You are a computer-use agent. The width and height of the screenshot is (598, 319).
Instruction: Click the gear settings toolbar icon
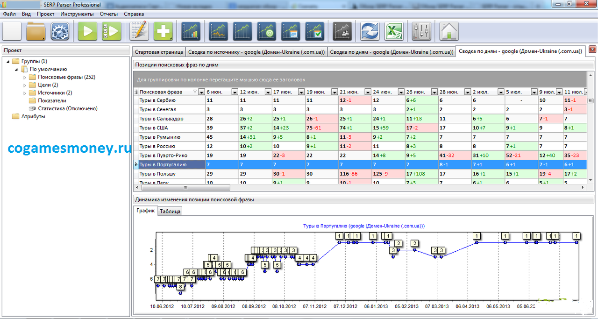tap(60, 32)
